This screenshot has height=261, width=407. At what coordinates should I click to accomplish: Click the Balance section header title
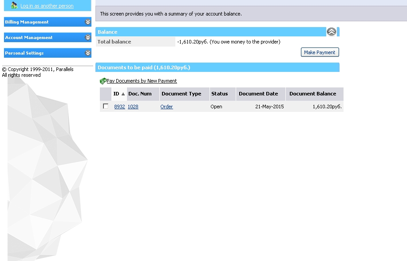(x=107, y=32)
